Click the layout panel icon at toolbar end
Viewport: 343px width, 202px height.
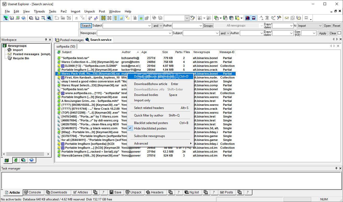pos(306,18)
